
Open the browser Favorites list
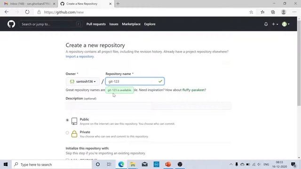262,12
